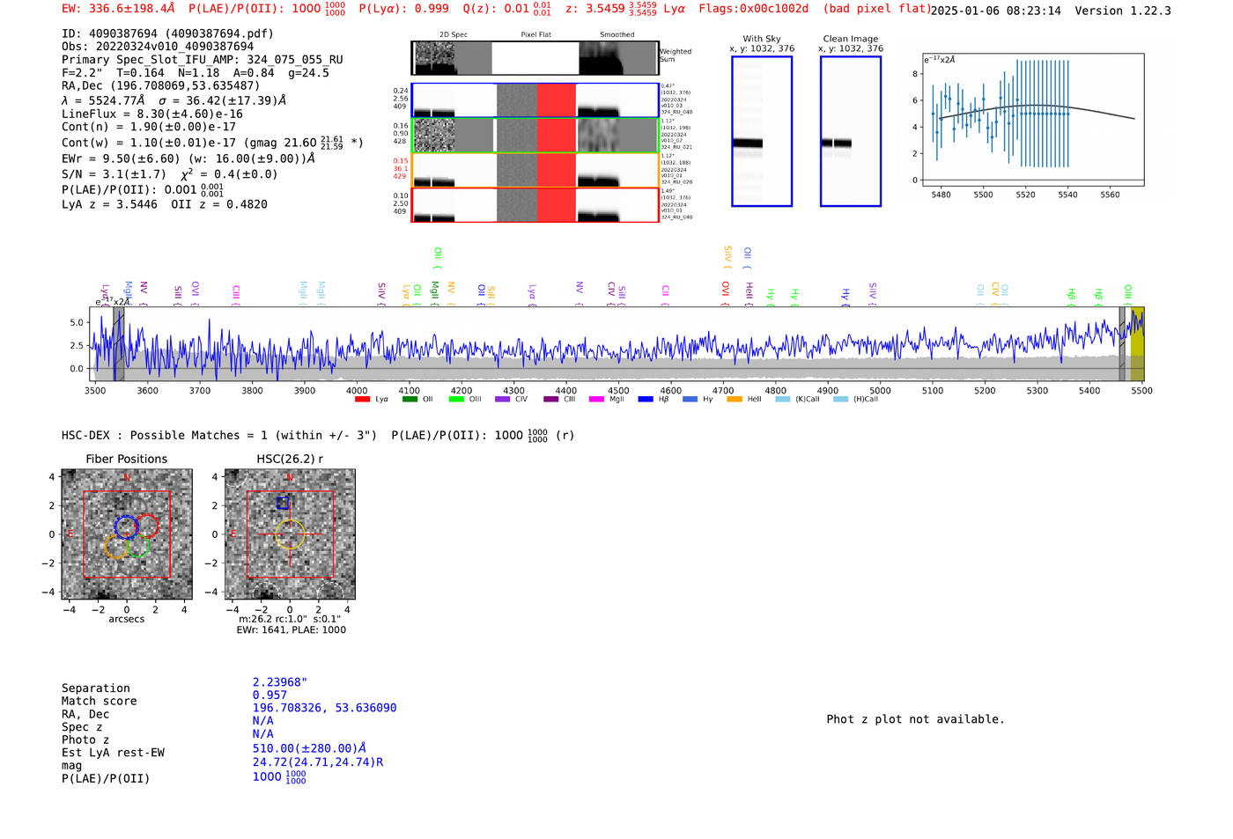This screenshot has width=1233, height=839.
Task: Click the Photo z N/A value
Action: 262,733
